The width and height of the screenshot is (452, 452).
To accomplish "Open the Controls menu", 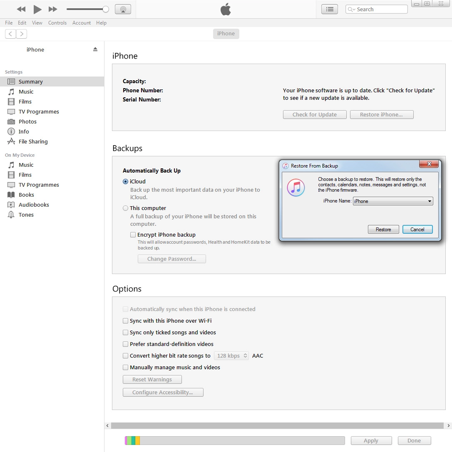I will pyautogui.click(x=57, y=23).
